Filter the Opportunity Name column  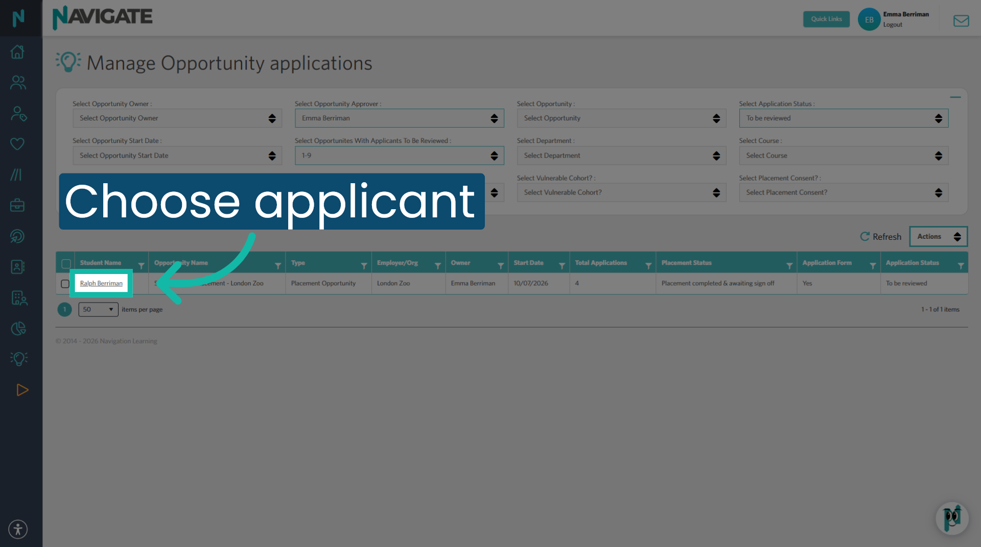click(x=278, y=266)
